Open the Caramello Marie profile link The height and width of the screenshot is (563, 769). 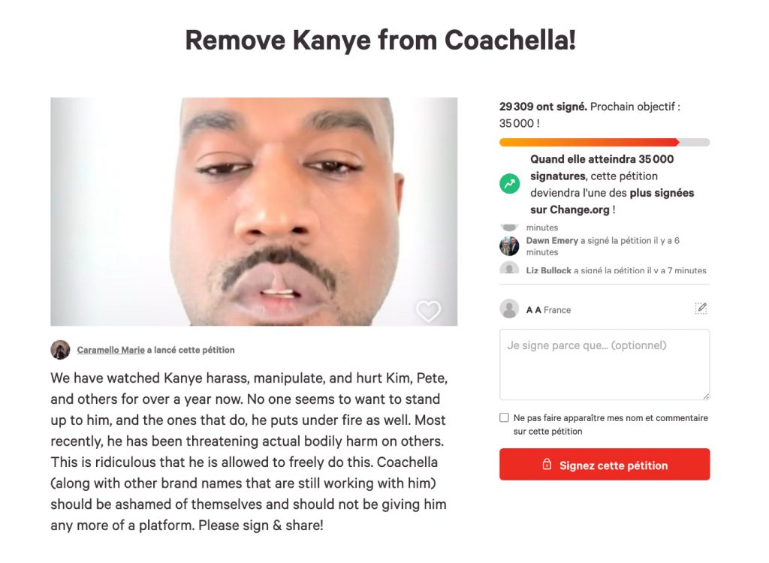pos(110,350)
